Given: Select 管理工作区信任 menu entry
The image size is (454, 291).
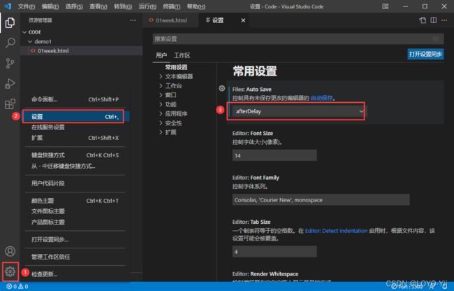Looking at the screenshot, I should pos(75,257).
